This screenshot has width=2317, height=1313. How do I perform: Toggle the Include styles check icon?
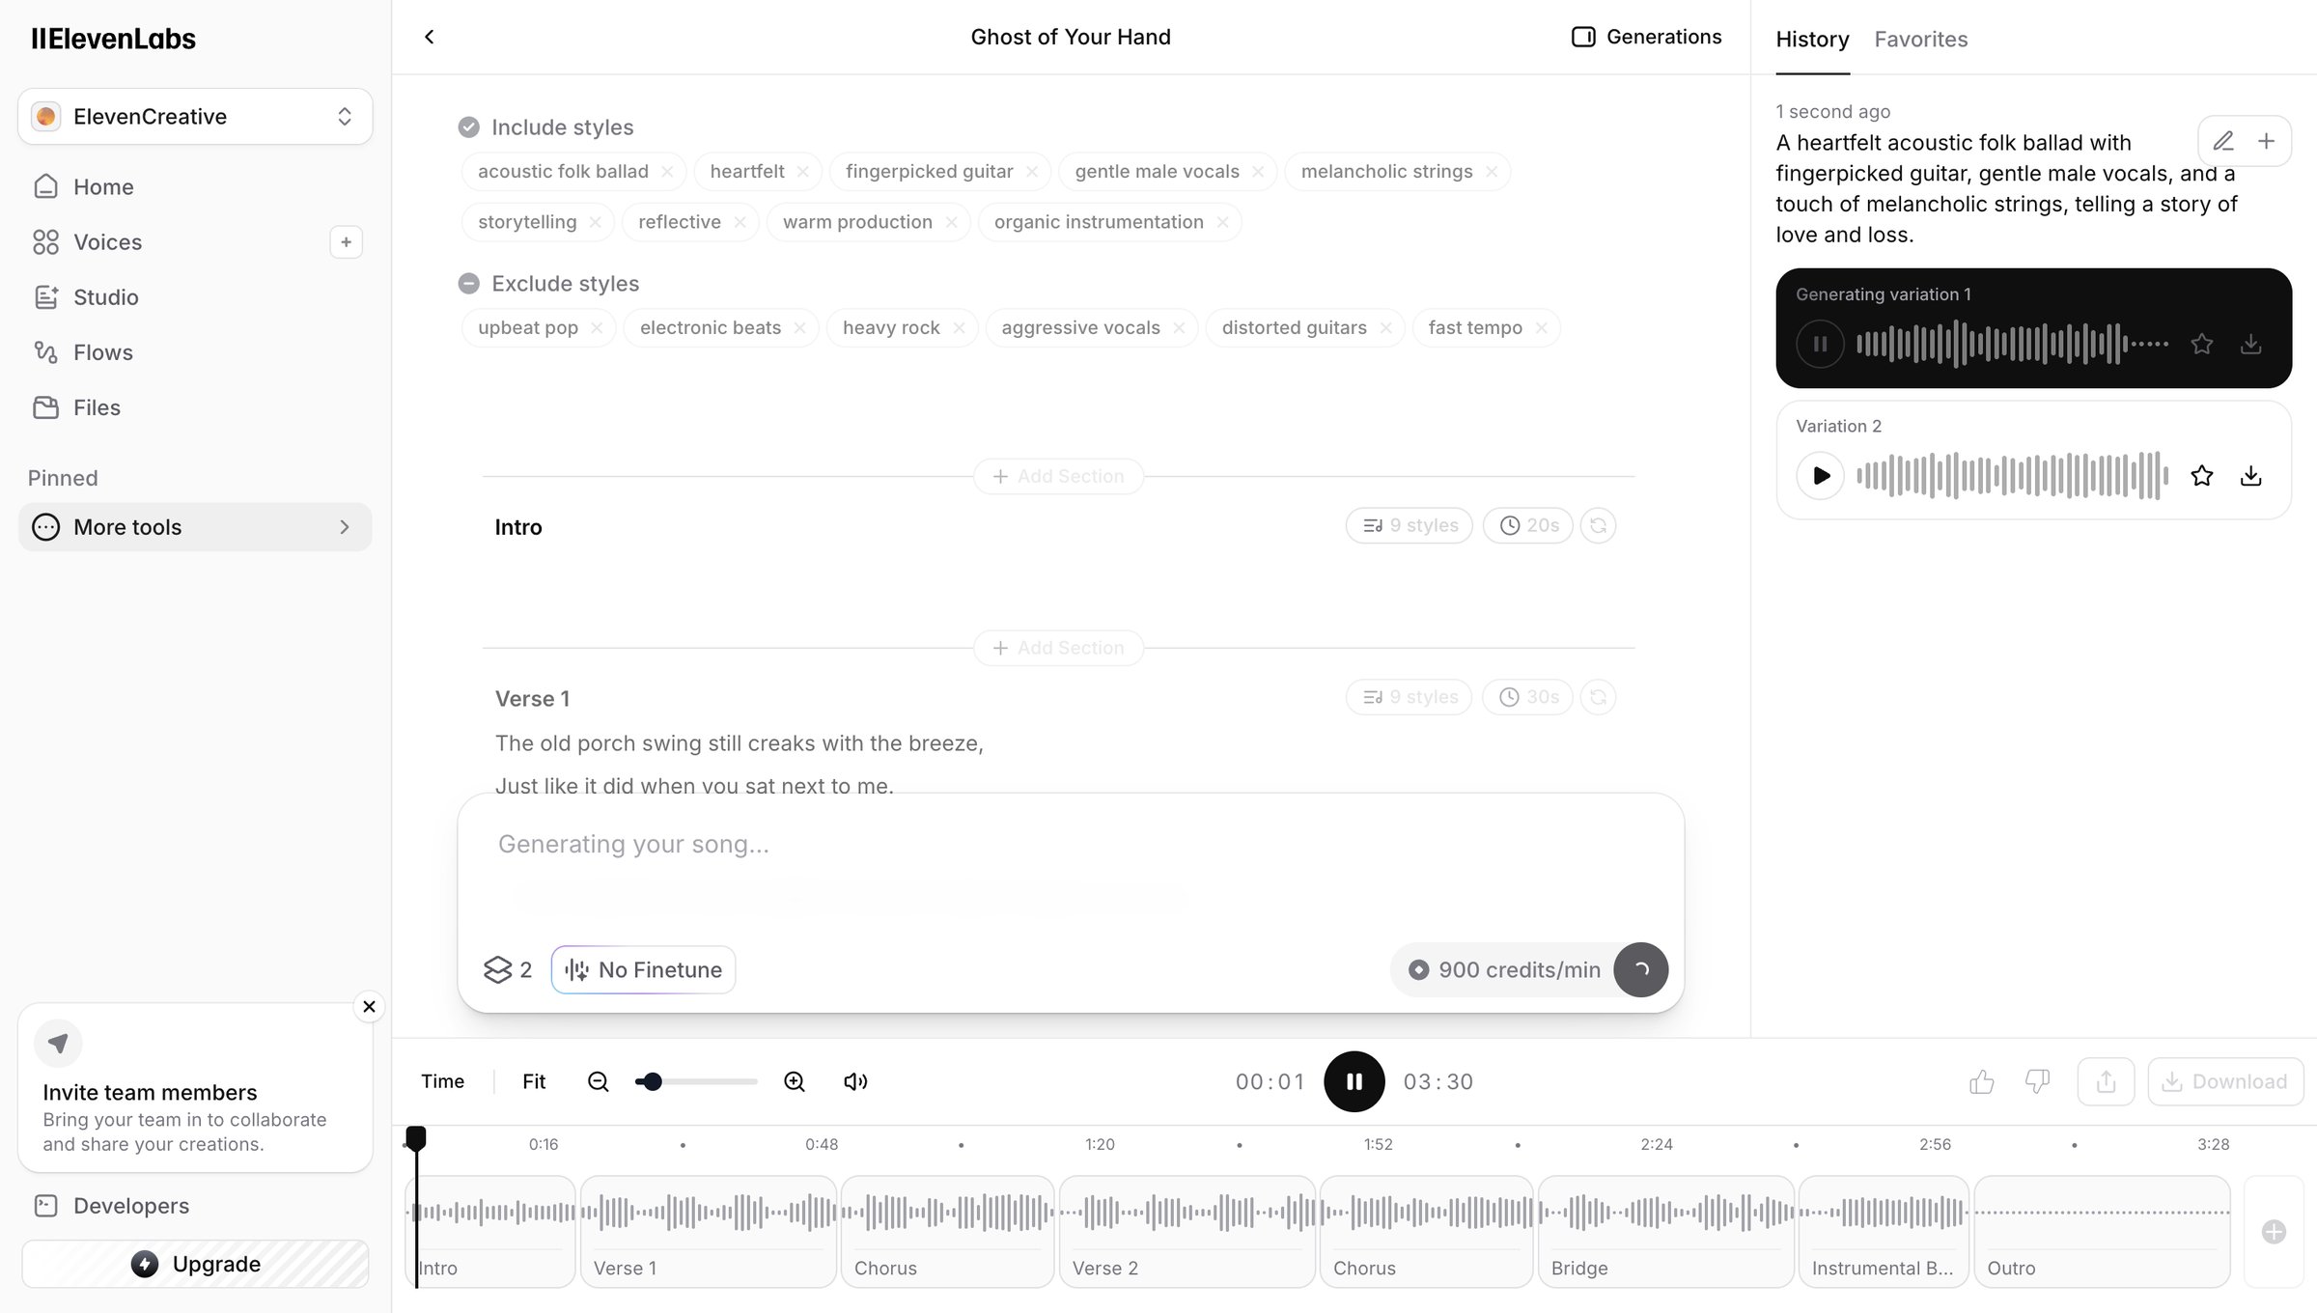click(x=468, y=127)
